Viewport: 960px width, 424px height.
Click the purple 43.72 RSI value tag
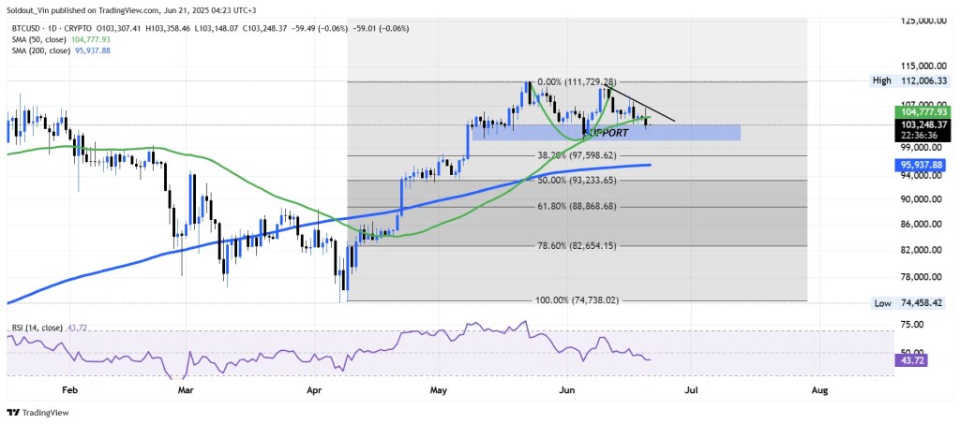click(912, 360)
